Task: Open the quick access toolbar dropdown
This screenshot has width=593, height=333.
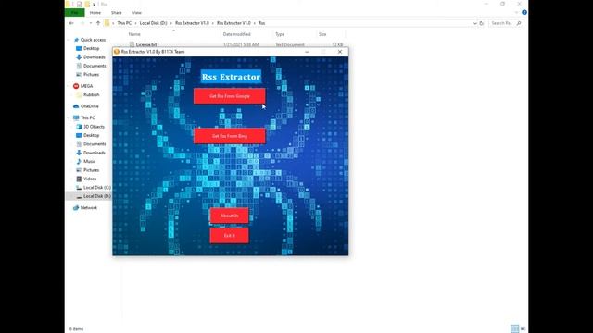Action: [95, 4]
